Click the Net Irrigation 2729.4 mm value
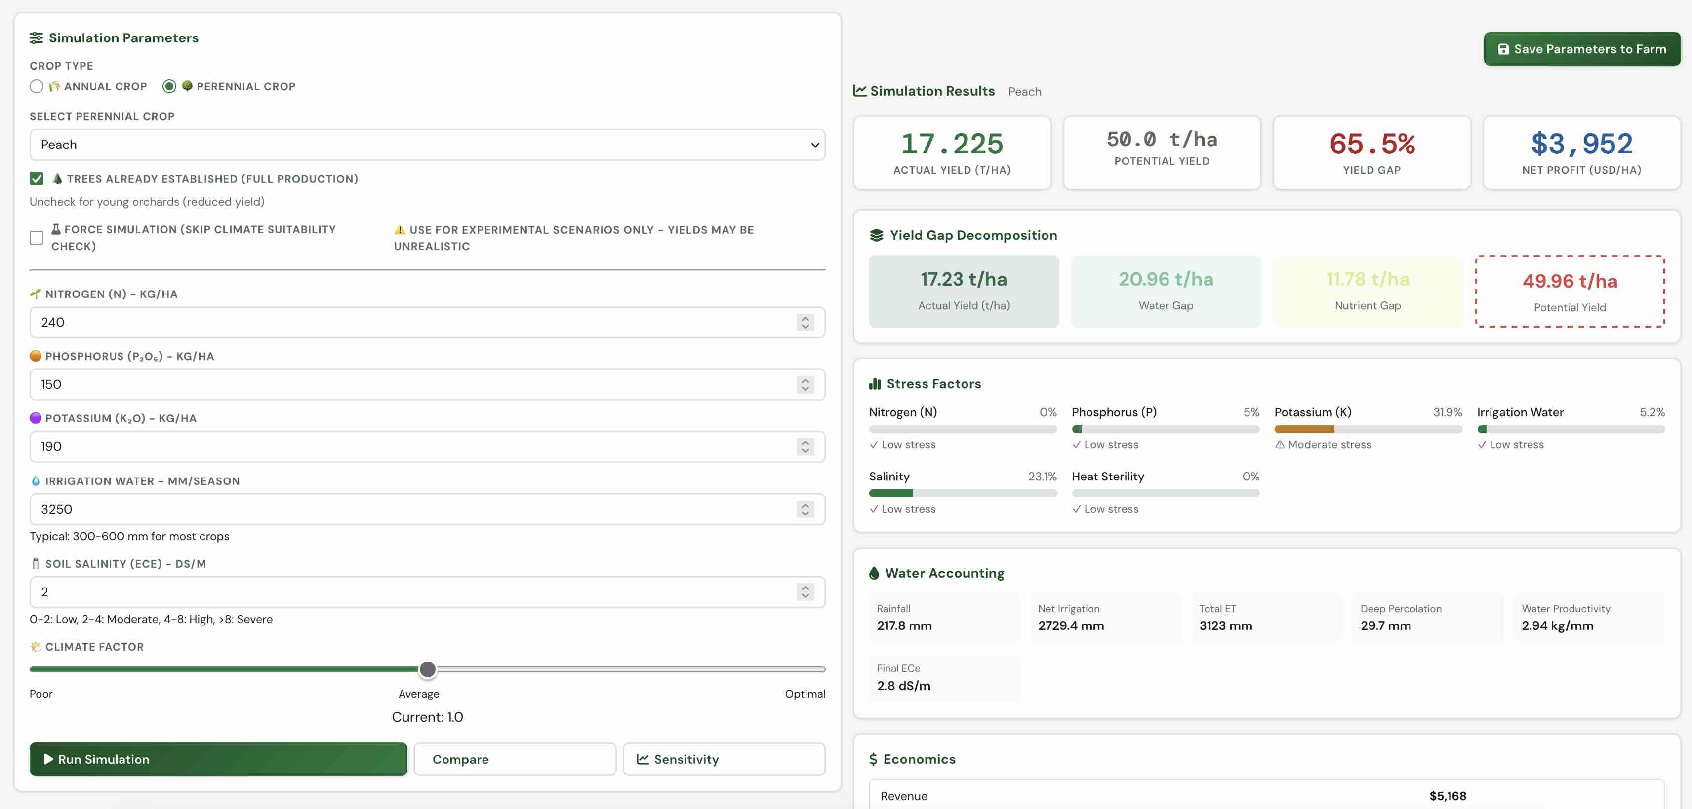Screen dimensions: 1692x809 point(1071,626)
